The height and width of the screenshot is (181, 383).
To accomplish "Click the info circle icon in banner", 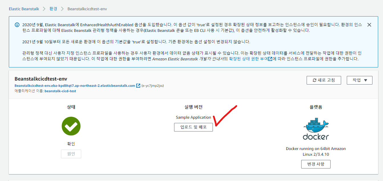I will point(17,25).
